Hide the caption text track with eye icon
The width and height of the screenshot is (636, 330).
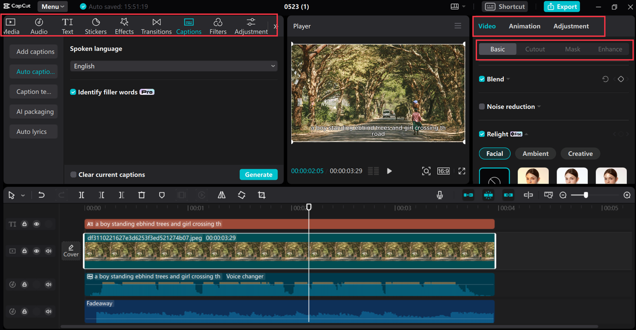tap(37, 224)
